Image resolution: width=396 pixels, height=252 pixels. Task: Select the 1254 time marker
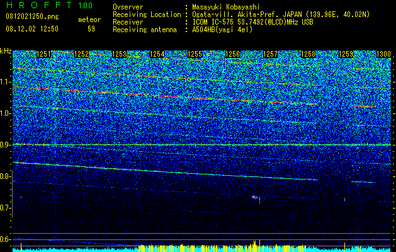click(157, 54)
